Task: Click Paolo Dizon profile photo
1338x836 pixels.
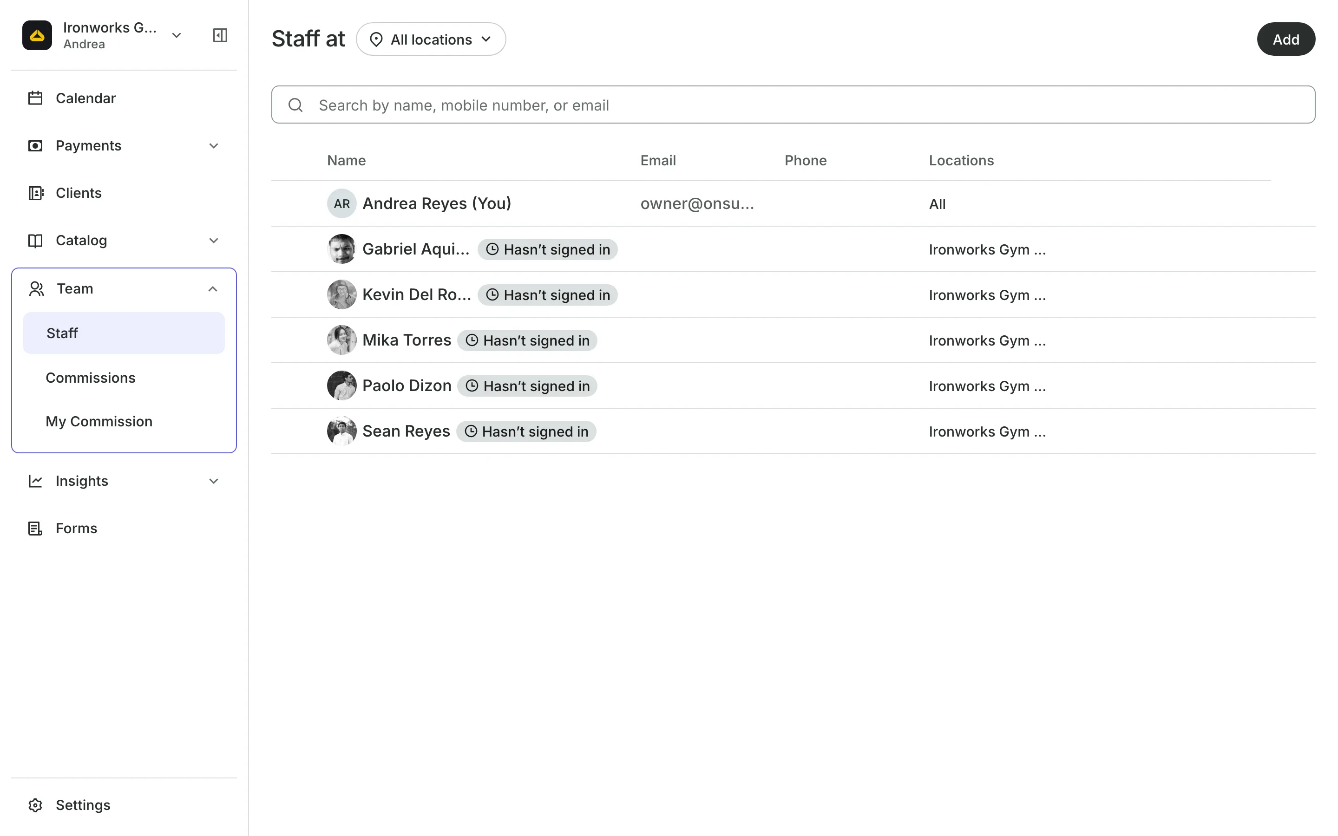Action: click(341, 385)
